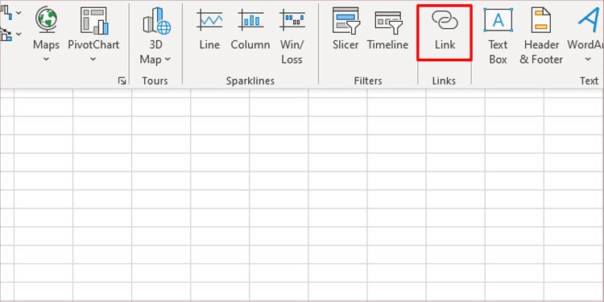Viewport: 604px width, 302px height.
Task: Expand the Maps dropdown arrow
Action: [46, 60]
